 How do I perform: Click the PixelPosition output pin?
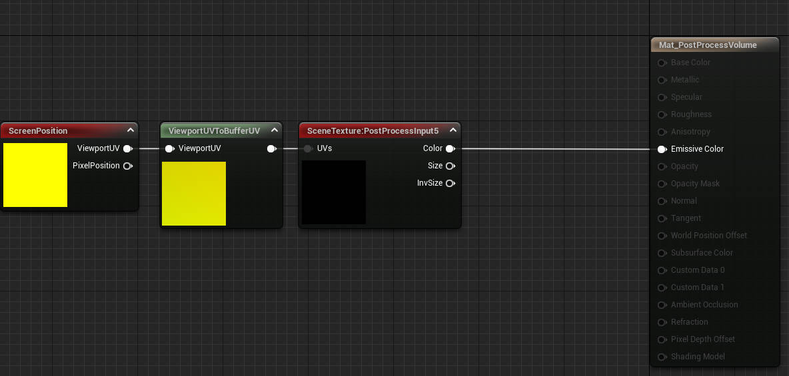(127, 166)
